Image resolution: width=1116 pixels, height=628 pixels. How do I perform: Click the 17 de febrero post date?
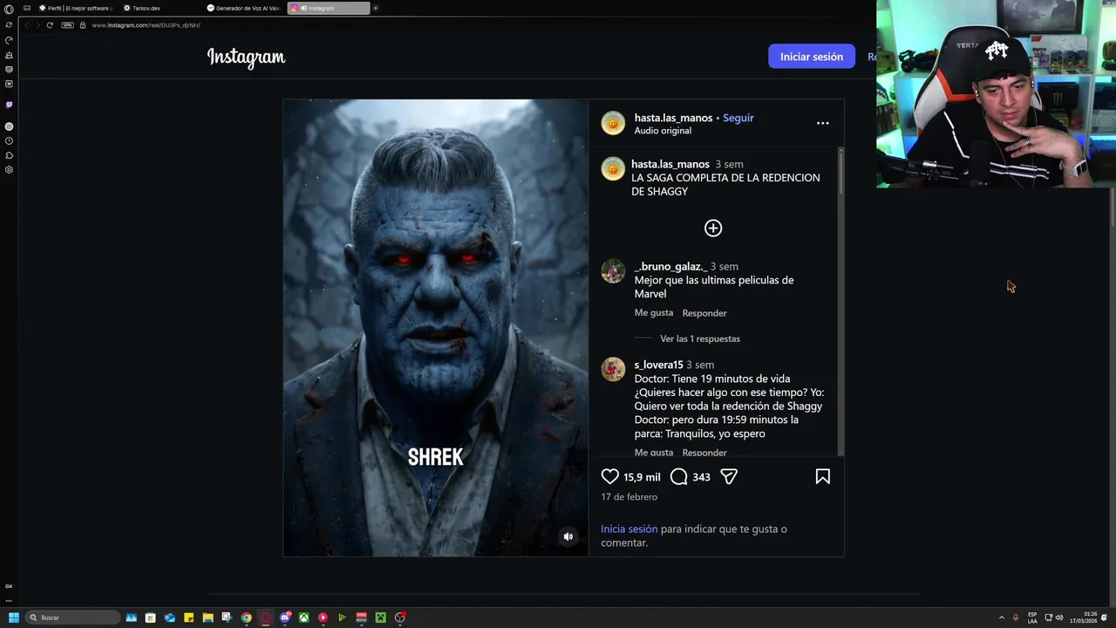click(629, 497)
